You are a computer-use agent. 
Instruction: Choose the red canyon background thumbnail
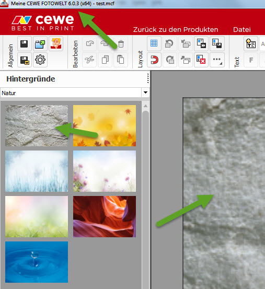point(105,216)
